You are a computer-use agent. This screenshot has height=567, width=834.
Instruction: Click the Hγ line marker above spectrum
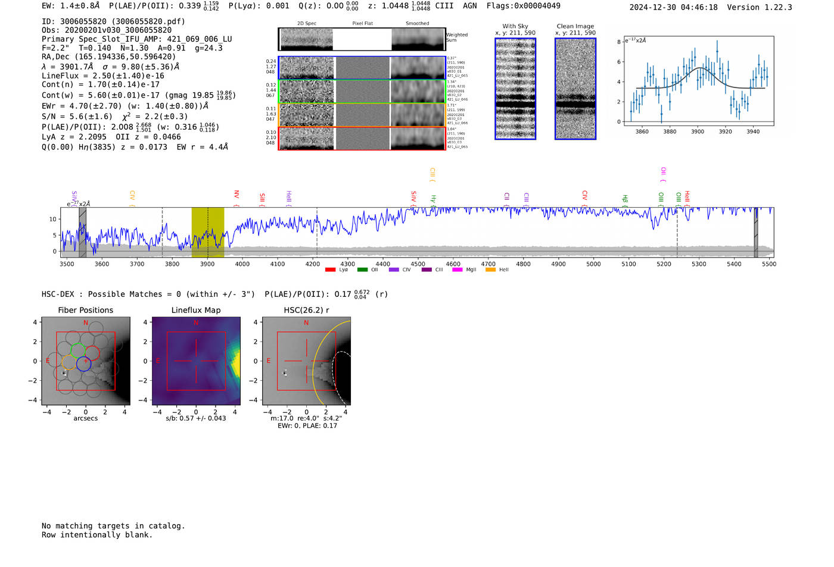[x=434, y=201]
